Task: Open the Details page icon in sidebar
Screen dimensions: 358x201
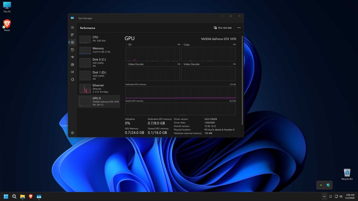Action: (72, 72)
